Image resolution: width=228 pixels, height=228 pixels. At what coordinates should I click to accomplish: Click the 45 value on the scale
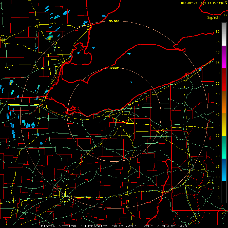pyautogui.click(x=218, y=104)
